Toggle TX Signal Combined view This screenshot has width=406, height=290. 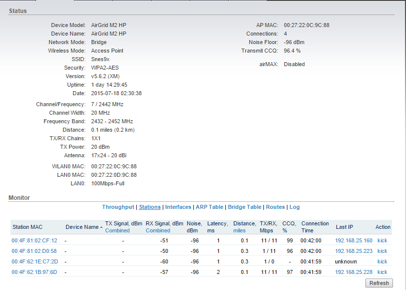pos(117,231)
